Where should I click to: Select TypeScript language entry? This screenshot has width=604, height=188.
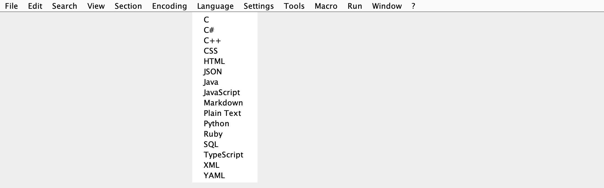click(x=225, y=155)
